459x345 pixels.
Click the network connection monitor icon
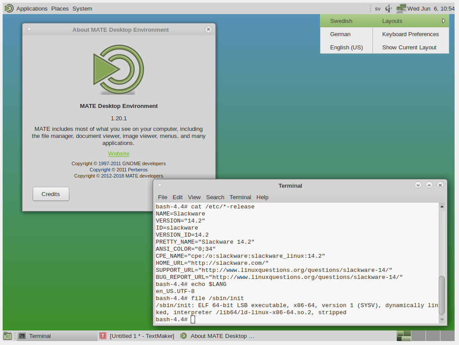pyautogui.click(x=401, y=8)
